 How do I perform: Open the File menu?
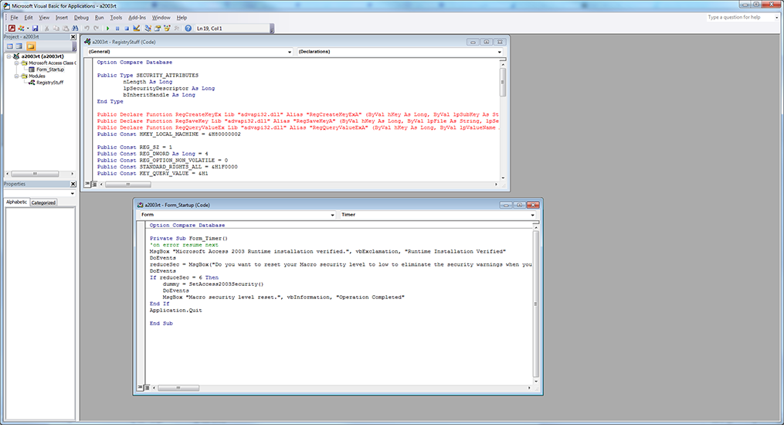click(x=14, y=18)
